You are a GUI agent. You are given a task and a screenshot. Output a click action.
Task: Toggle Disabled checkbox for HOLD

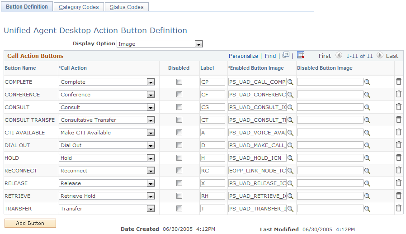179,158
